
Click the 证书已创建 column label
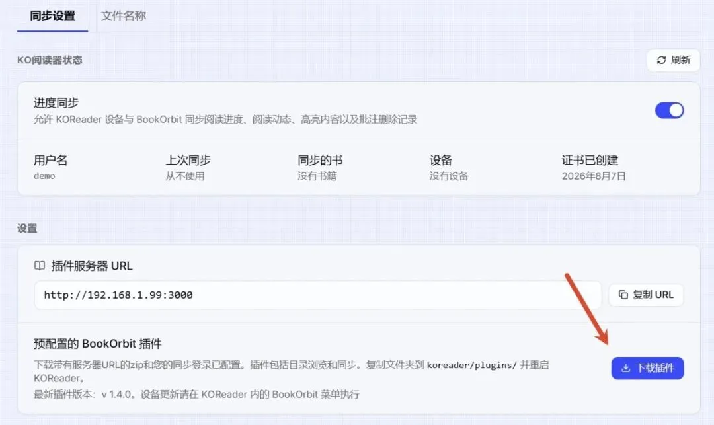590,160
